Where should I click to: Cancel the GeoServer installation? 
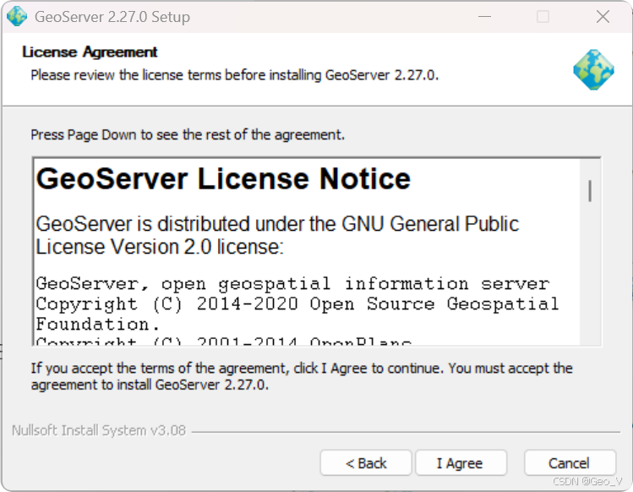(570, 463)
